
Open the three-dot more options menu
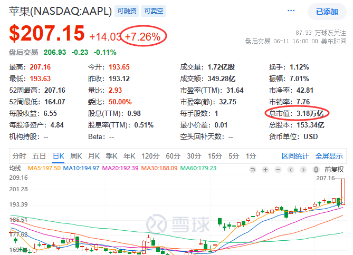tap(291, 11)
